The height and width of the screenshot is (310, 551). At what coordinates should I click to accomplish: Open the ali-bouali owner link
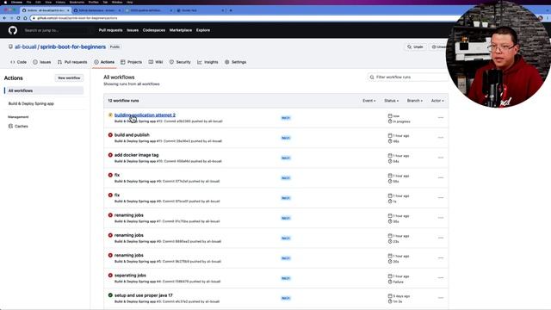pyautogui.click(x=25, y=46)
